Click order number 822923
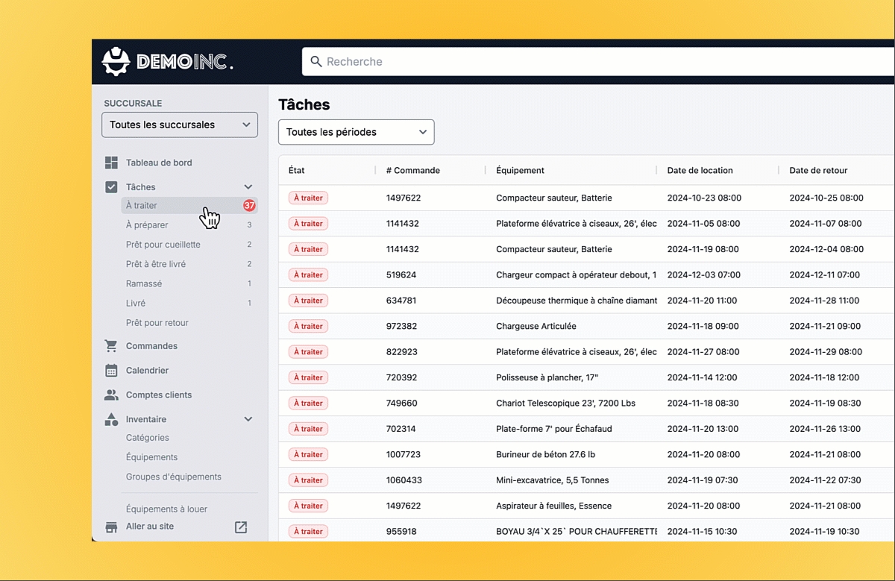895x581 pixels. 402,352
